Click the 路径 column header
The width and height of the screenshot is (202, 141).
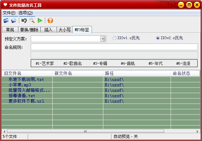(x=137, y=73)
